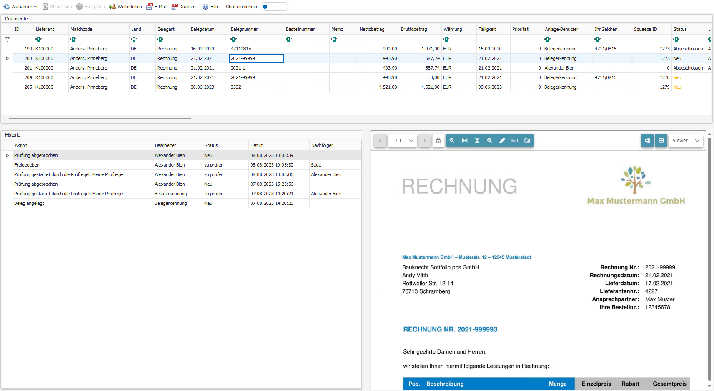
Task: Click the grid layout icon beside Viewer dropdown
Action: click(x=661, y=141)
